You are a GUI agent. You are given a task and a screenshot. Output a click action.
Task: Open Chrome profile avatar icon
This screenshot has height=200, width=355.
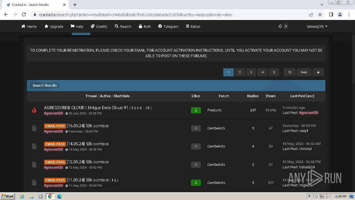[340, 14]
